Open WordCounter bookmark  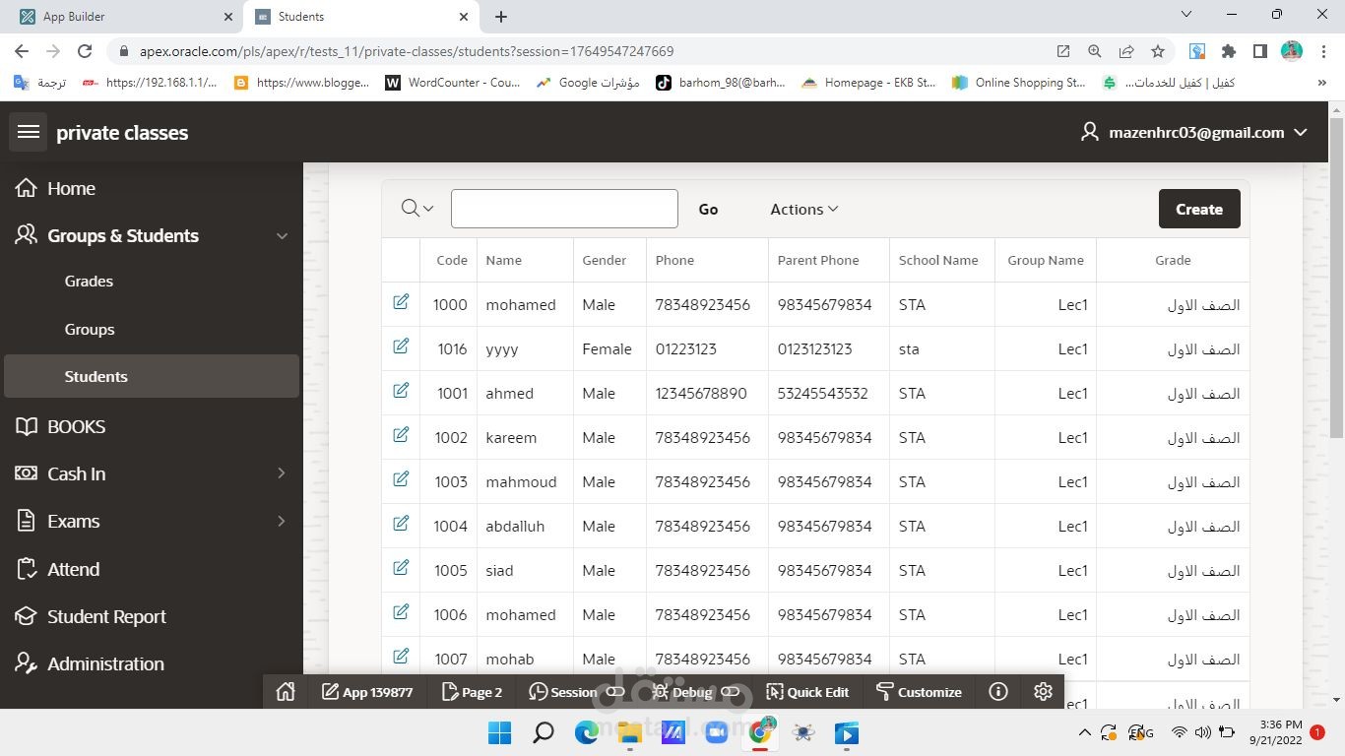pos(453,83)
